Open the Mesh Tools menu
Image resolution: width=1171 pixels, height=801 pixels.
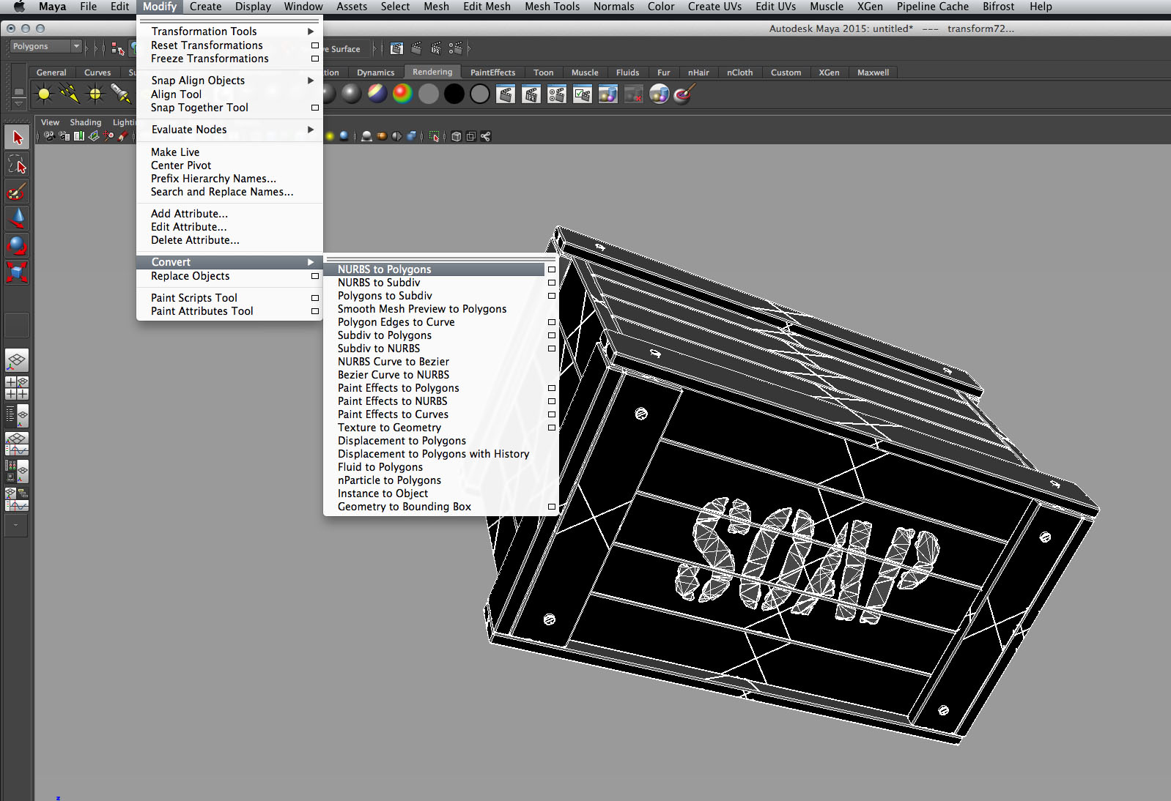(x=552, y=7)
